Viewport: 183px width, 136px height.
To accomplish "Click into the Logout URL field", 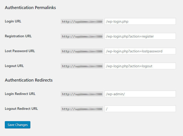I will 140,66.
